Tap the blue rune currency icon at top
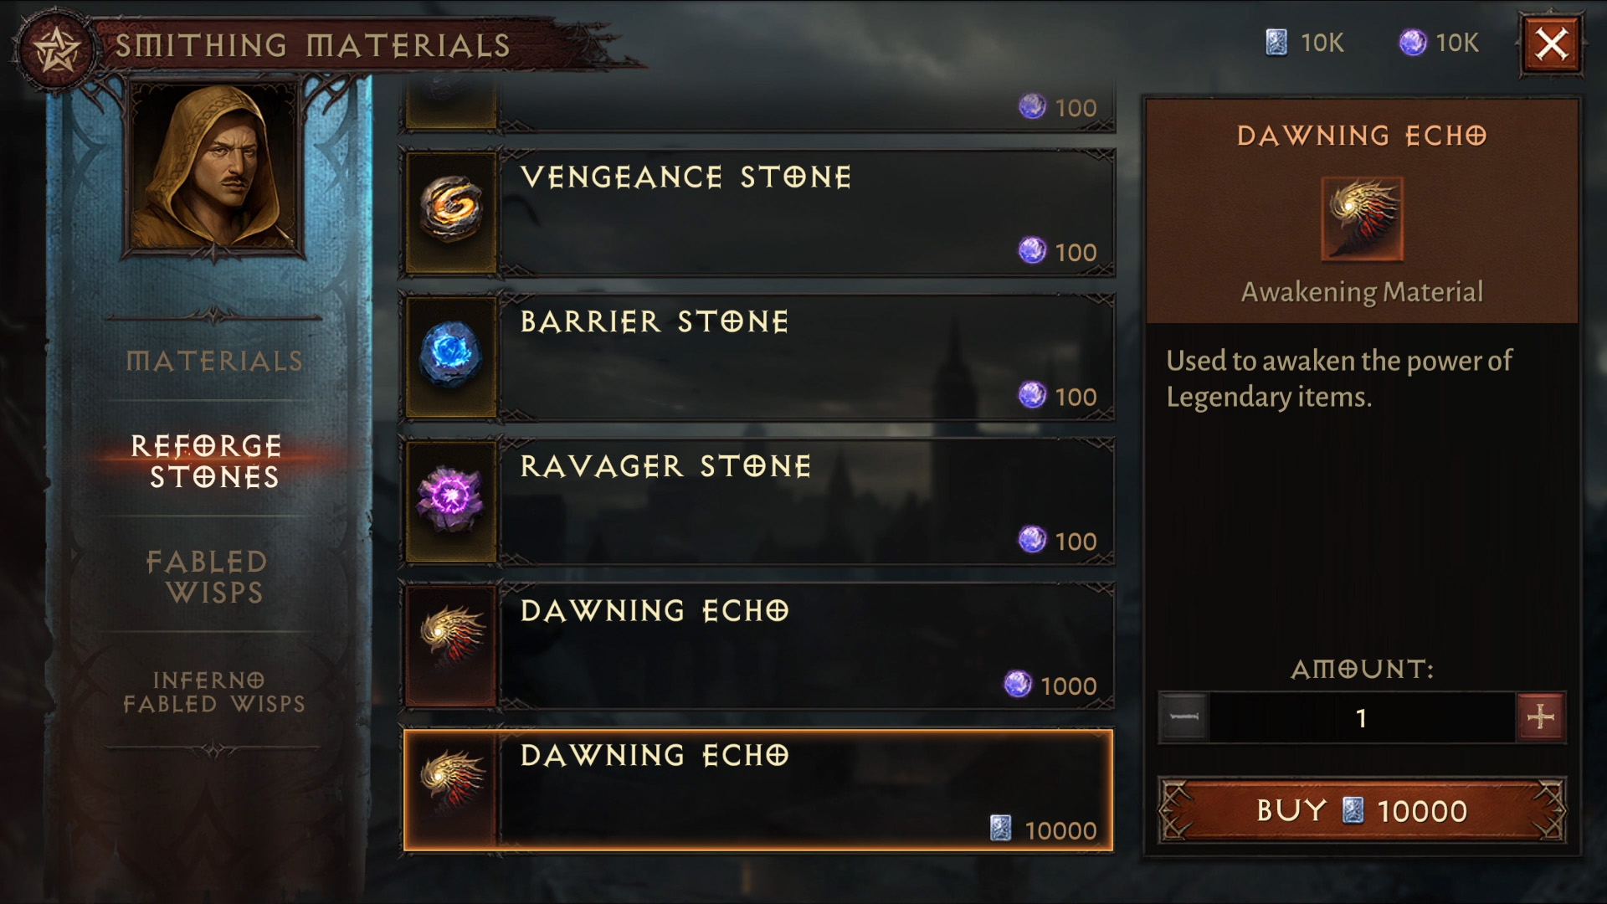The height and width of the screenshot is (904, 1607). pyautogui.click(x=1276, y=43)
